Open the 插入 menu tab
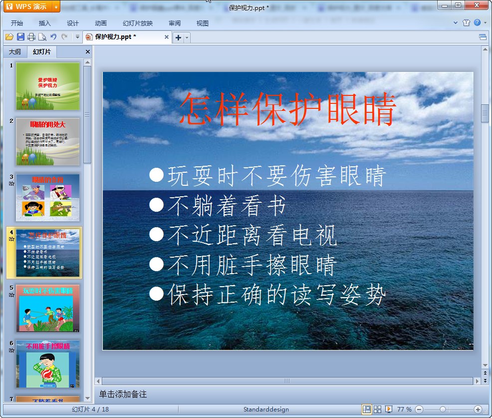 [x=44, y=23]
